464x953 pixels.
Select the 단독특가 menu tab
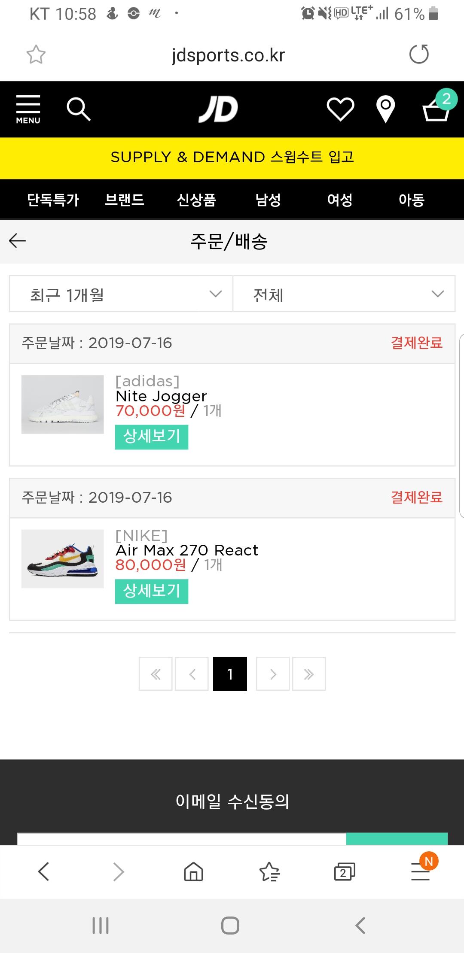(53, 200)
